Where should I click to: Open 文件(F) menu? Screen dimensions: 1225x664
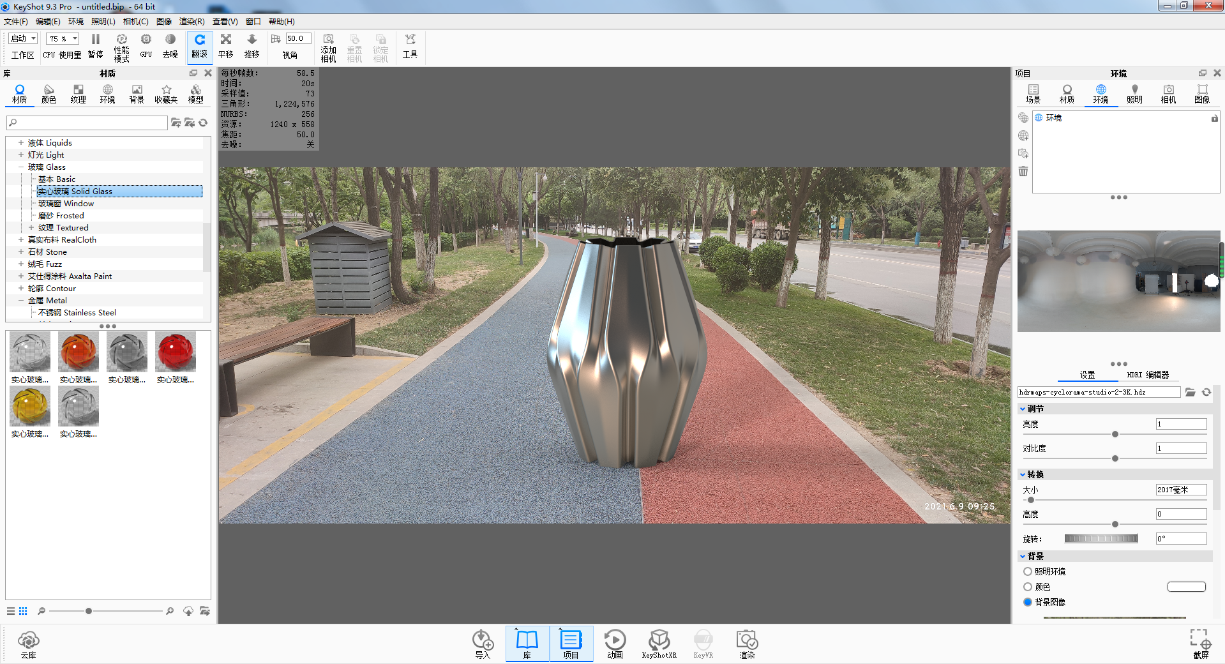pyautogui.click(x=16, y=21)
